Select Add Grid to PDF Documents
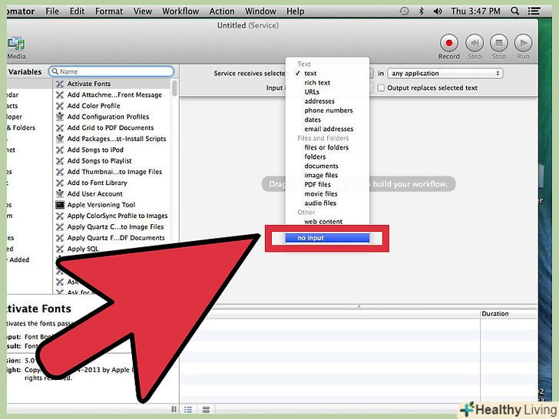559x419 pixels. point(112,128)
